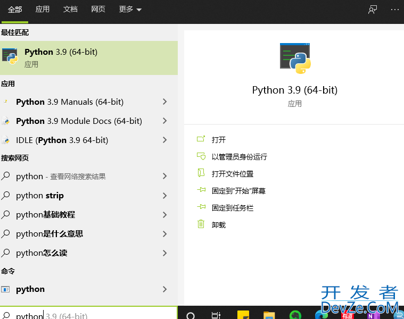Click the command window icon beside python

5,289
